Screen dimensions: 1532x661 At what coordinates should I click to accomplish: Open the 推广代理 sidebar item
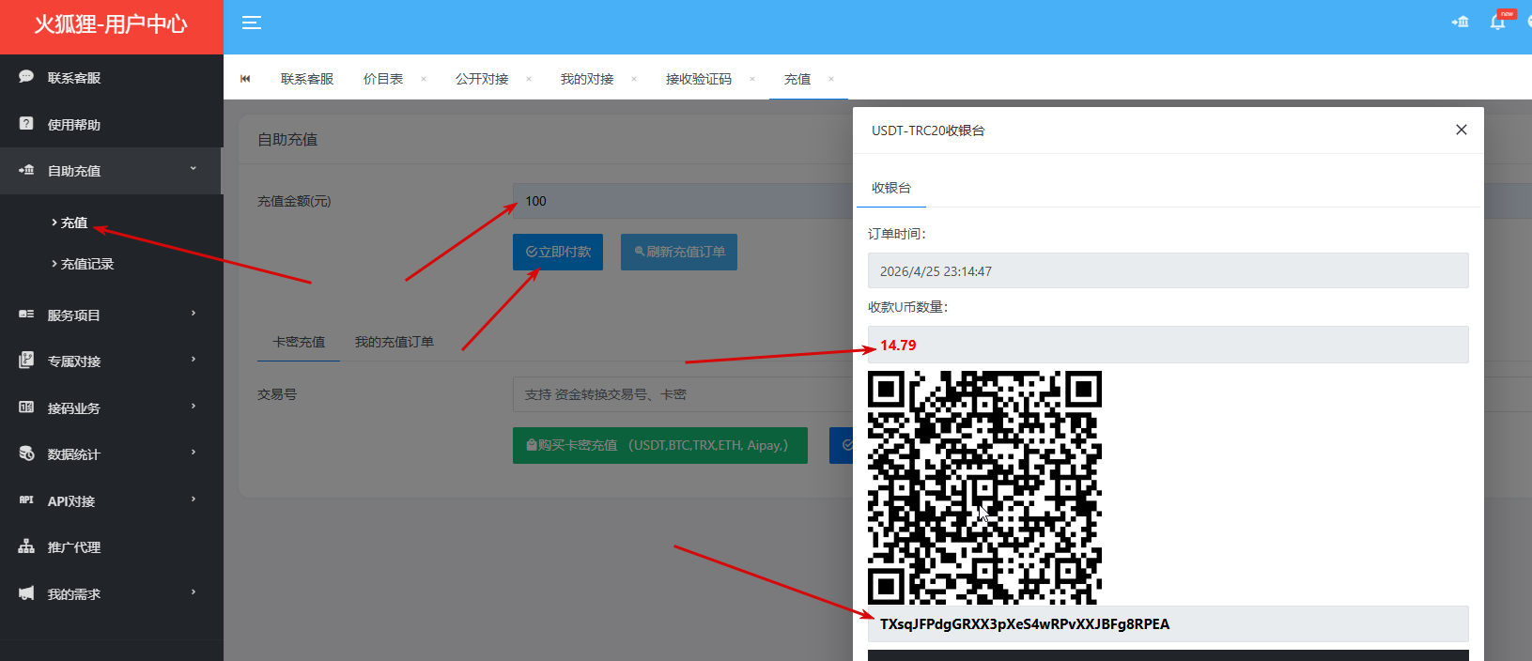111,546
